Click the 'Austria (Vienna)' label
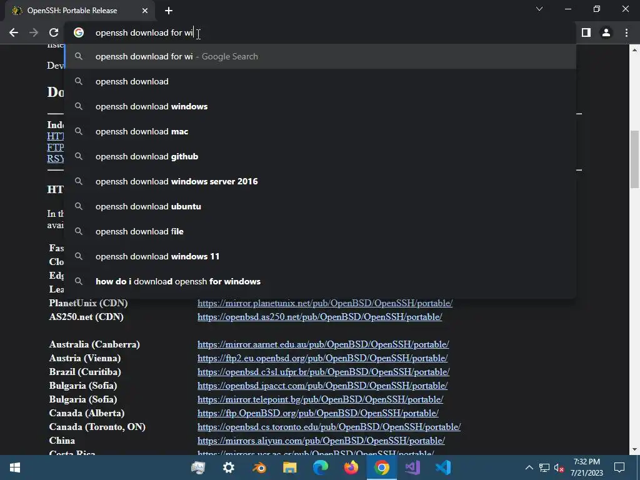 coord(85,358)
